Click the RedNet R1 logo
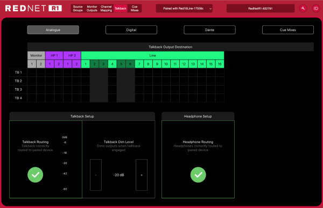 tap(33, 9)
